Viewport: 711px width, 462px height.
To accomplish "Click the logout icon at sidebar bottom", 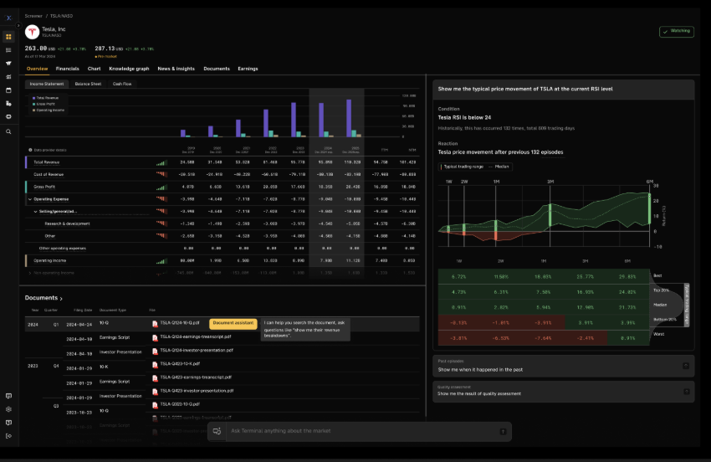I will coord(8,436).
